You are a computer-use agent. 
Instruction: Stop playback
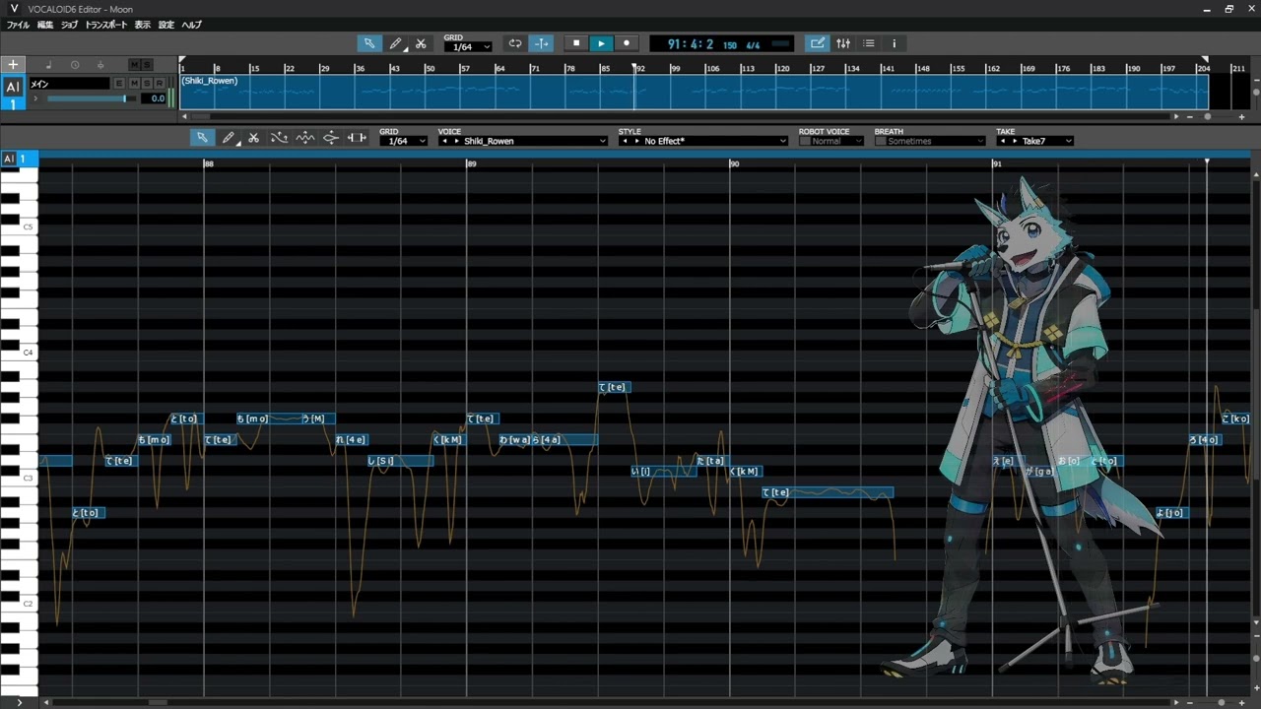[576, 43]
